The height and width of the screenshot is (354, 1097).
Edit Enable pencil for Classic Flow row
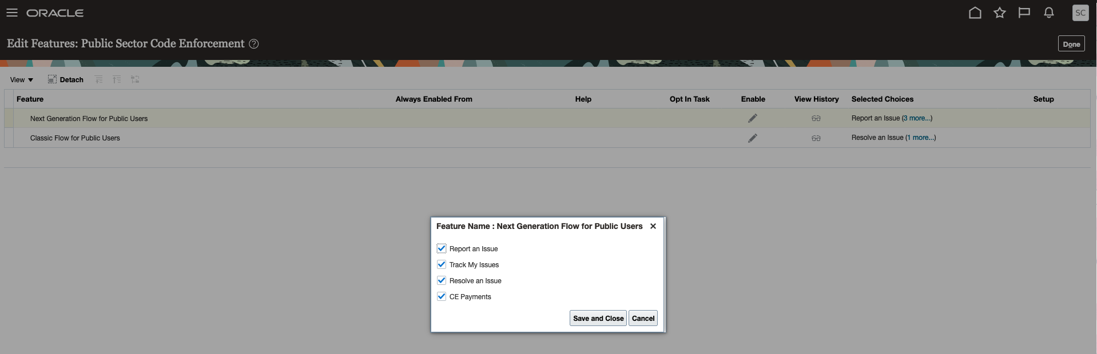point(753,138)
